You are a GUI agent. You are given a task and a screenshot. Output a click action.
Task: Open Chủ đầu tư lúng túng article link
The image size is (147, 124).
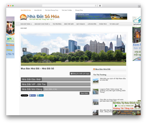[112, 100]
